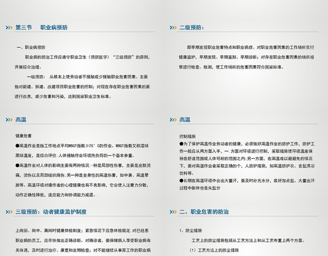
Task: Select the heading 二、职业危害的防治
Action: [x=204, y=212]
